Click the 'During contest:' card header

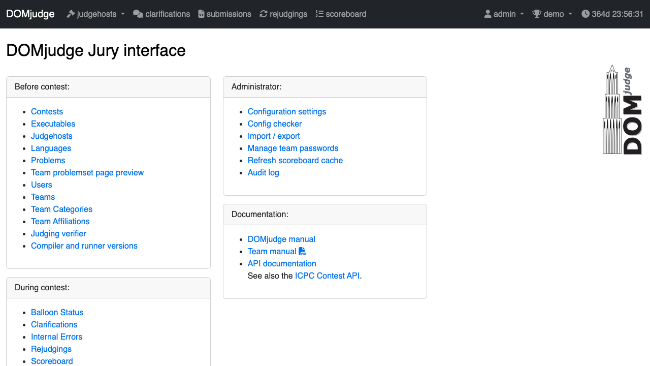click(x=108, y=288)
